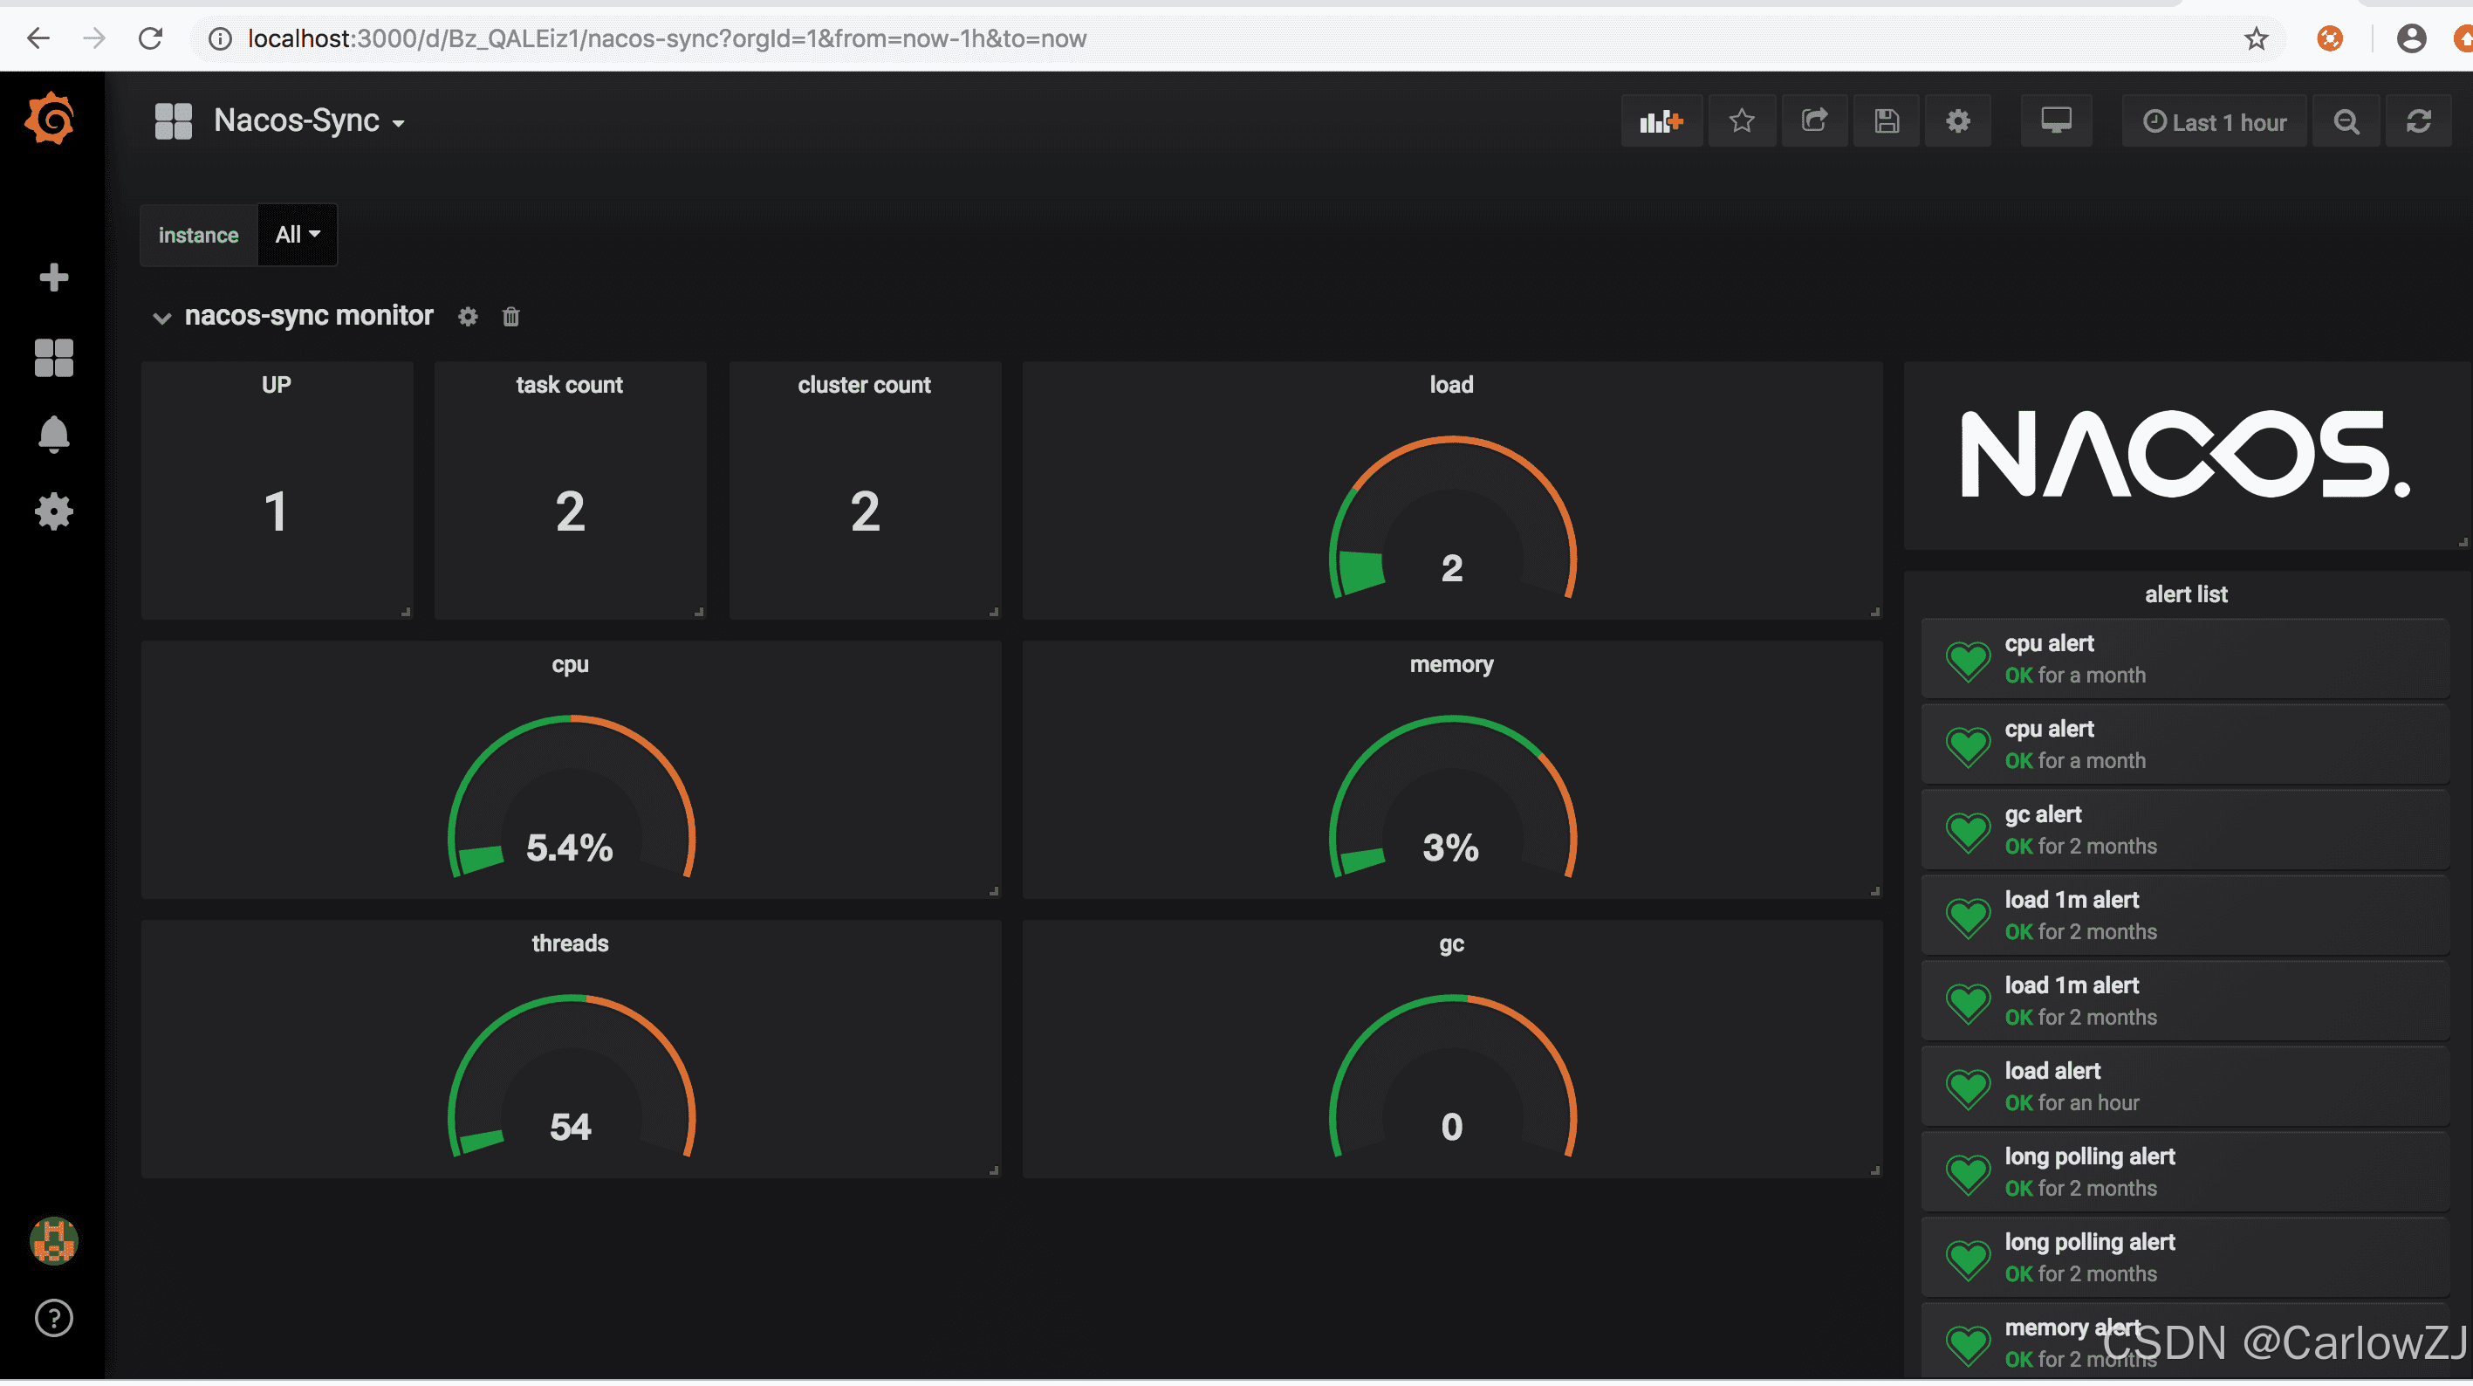Open the Create plus menu in sidebar
Image resolution: width=2473 pixels, height=1386 pixels.
pos(54,278)
